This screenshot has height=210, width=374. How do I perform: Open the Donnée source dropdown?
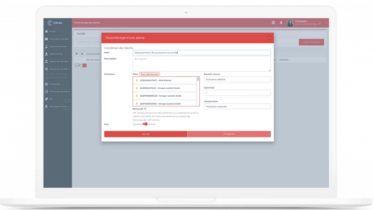pos(237,79)
